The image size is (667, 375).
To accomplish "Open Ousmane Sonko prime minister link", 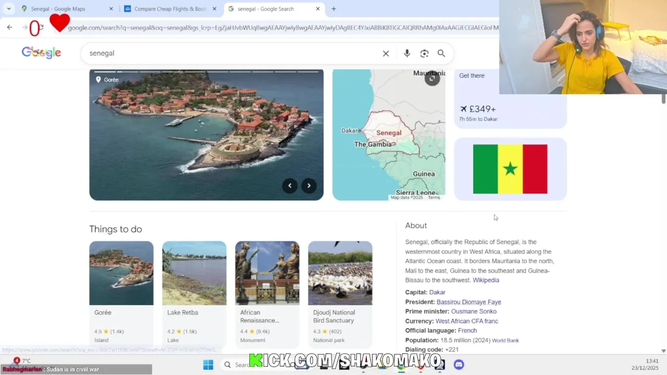I will pyautogui.click(x=474, y=311).
